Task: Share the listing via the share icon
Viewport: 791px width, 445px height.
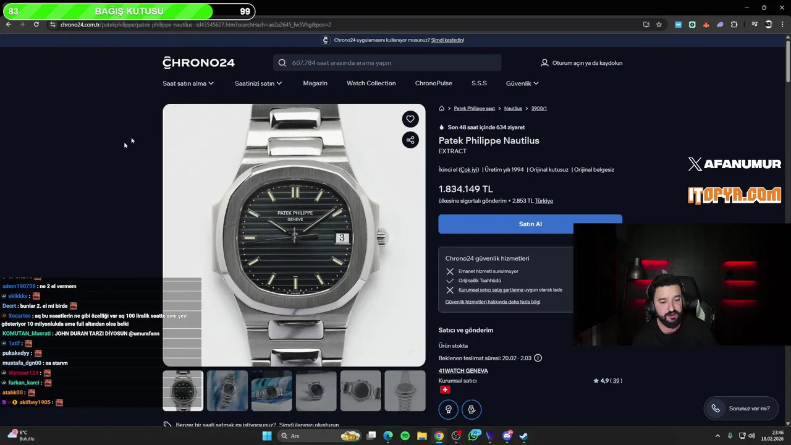Action: pos(410,140)
